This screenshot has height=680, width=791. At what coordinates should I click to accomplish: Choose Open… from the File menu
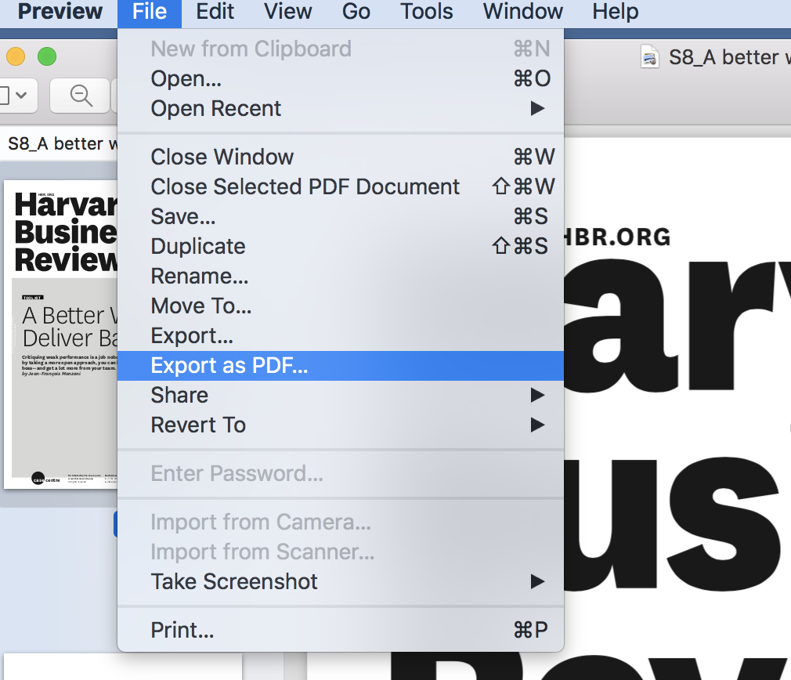pyautogui.click(x=341, y=78)
